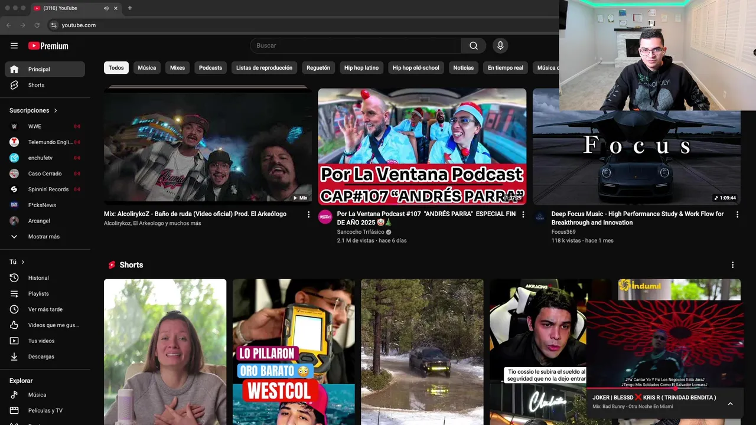Expand the miniplayer with chevron
756x425 pixels.
pos(730,404)
